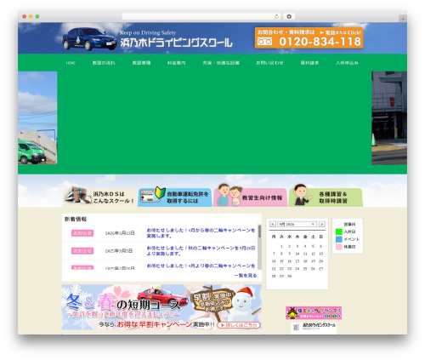Click the small 浜乃木ドライビングスクール banner at the bottom right
Viewport: 425px width, 360px height.
pos(314,328)
